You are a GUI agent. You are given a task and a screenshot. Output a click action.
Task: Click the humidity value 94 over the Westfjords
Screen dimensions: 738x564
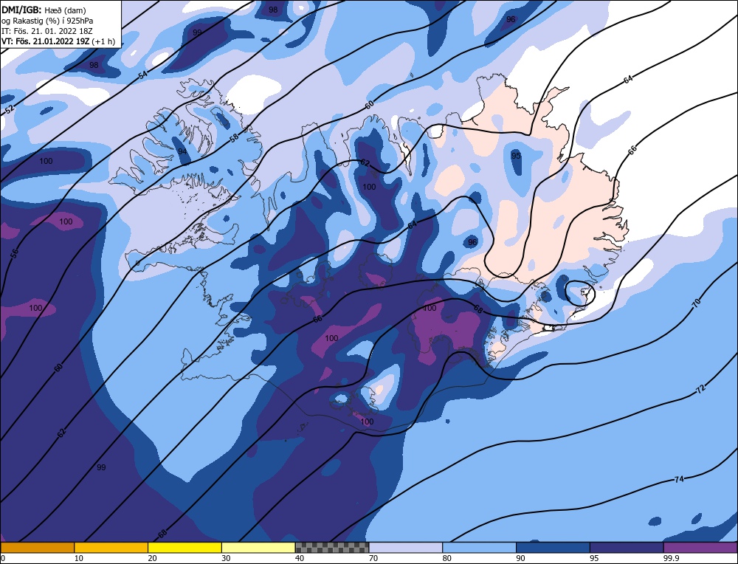182,151
